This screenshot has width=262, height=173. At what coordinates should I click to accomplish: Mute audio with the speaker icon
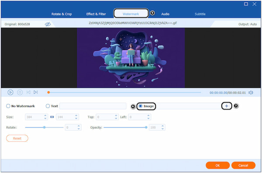251,93
